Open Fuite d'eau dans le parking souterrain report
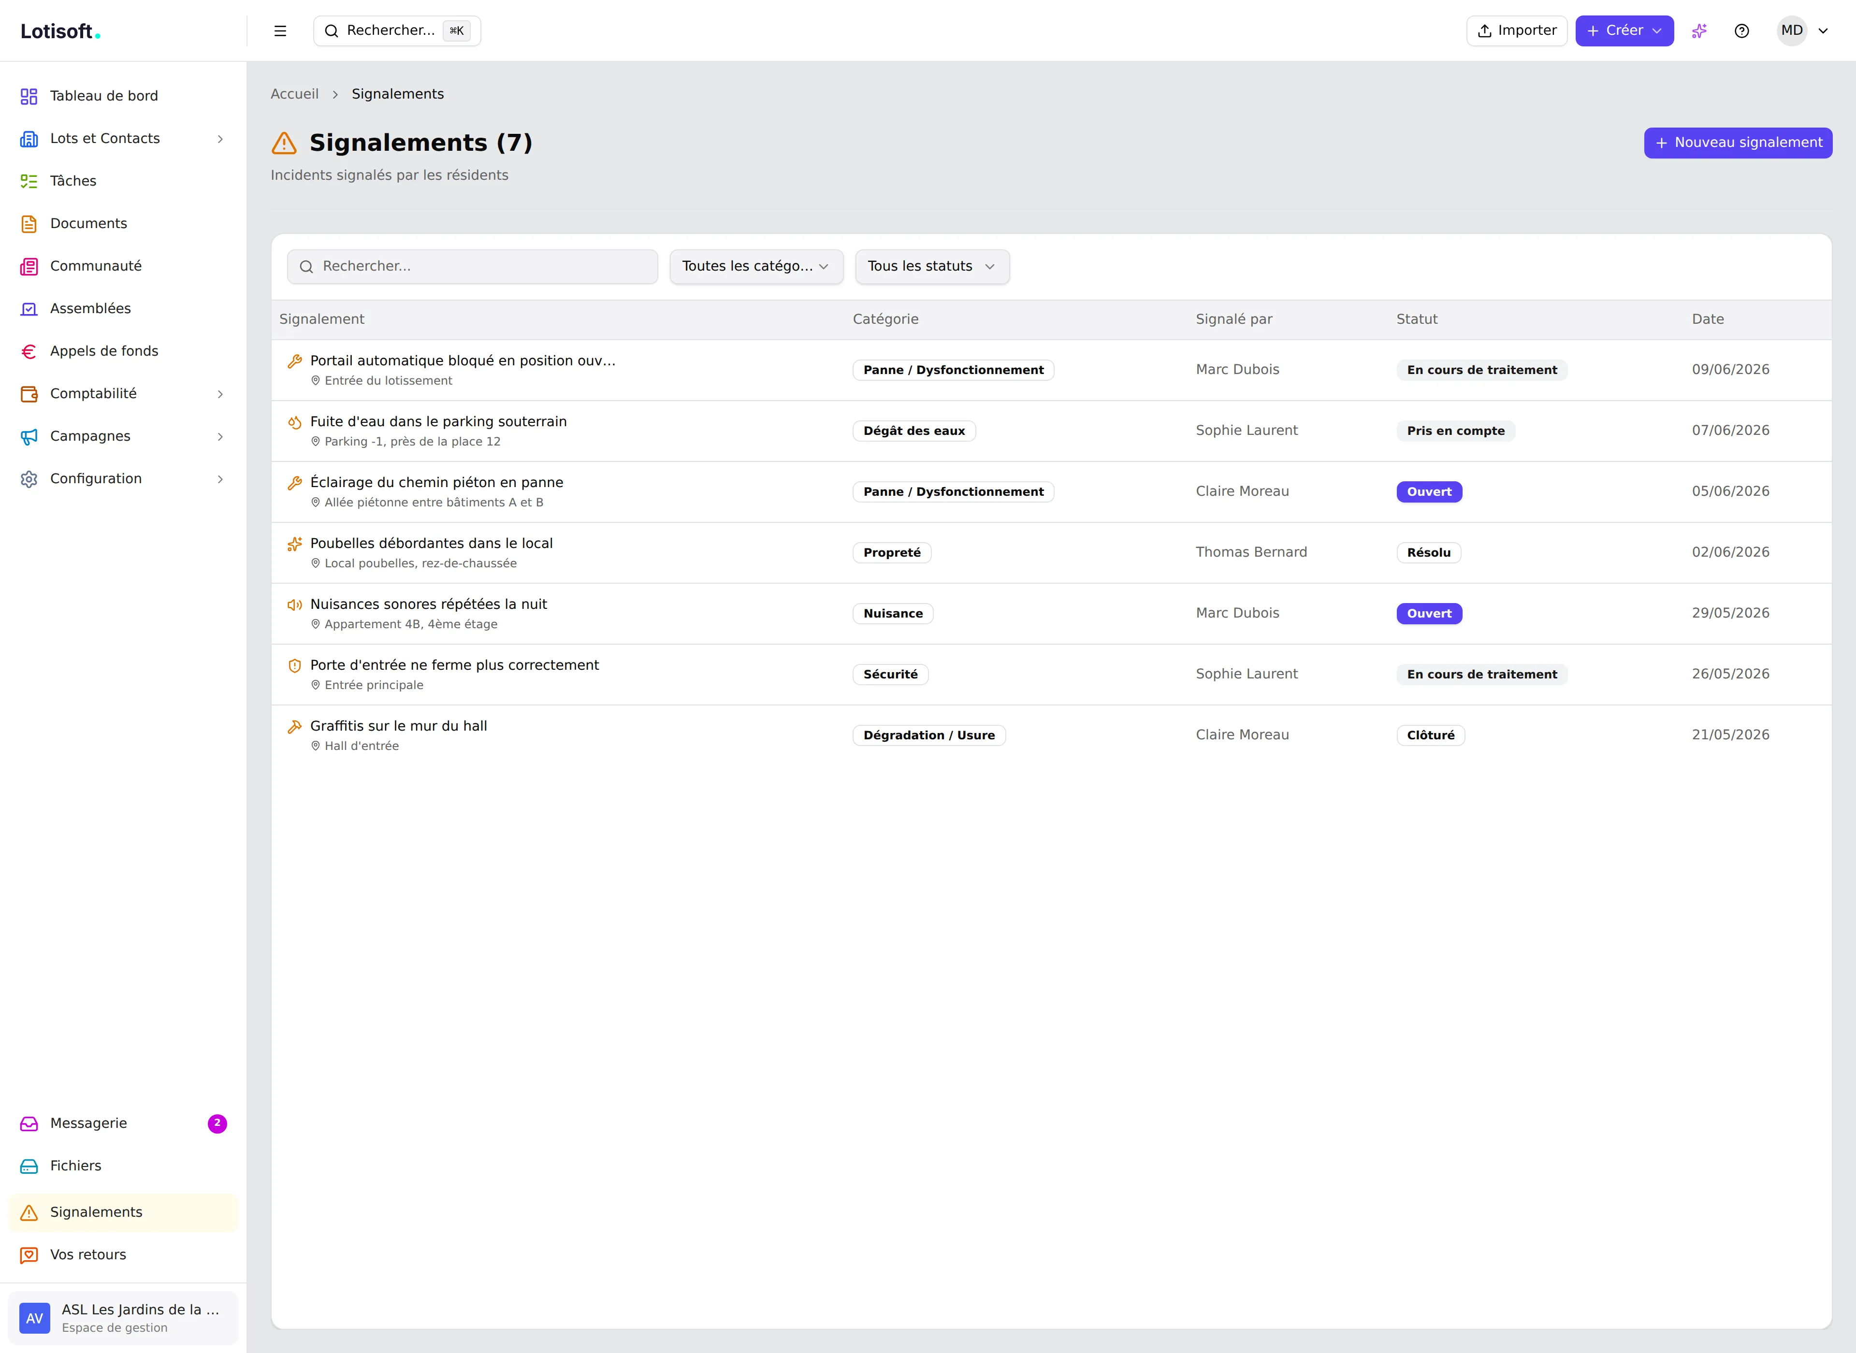This screenshot has height=1353, width=1856. (x=438, y=422)
